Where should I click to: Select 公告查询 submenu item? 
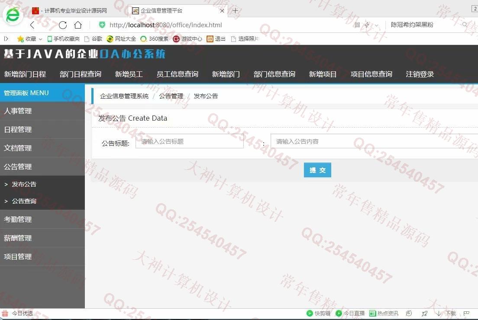(42, 201)
